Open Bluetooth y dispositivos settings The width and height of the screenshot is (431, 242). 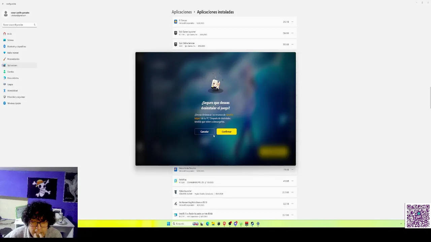[x=19, y=46]
